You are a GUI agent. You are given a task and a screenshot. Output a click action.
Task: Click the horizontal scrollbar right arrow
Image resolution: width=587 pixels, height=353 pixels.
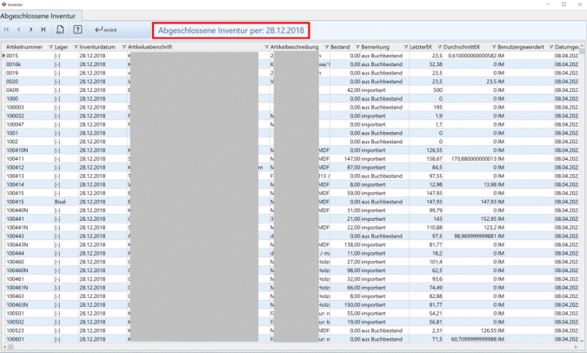click(x=576, y=347)
